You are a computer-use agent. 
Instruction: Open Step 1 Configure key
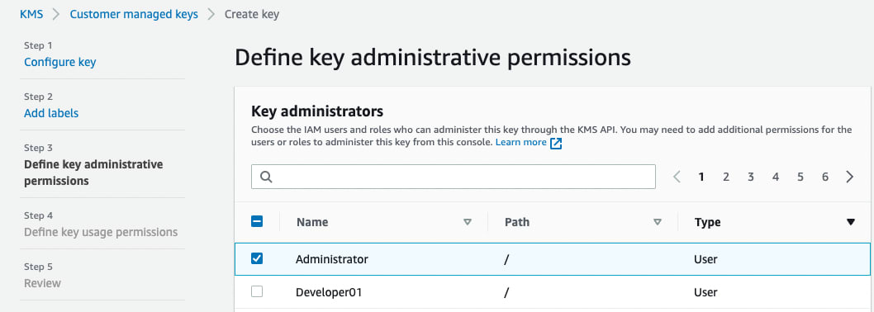(59, 62)
